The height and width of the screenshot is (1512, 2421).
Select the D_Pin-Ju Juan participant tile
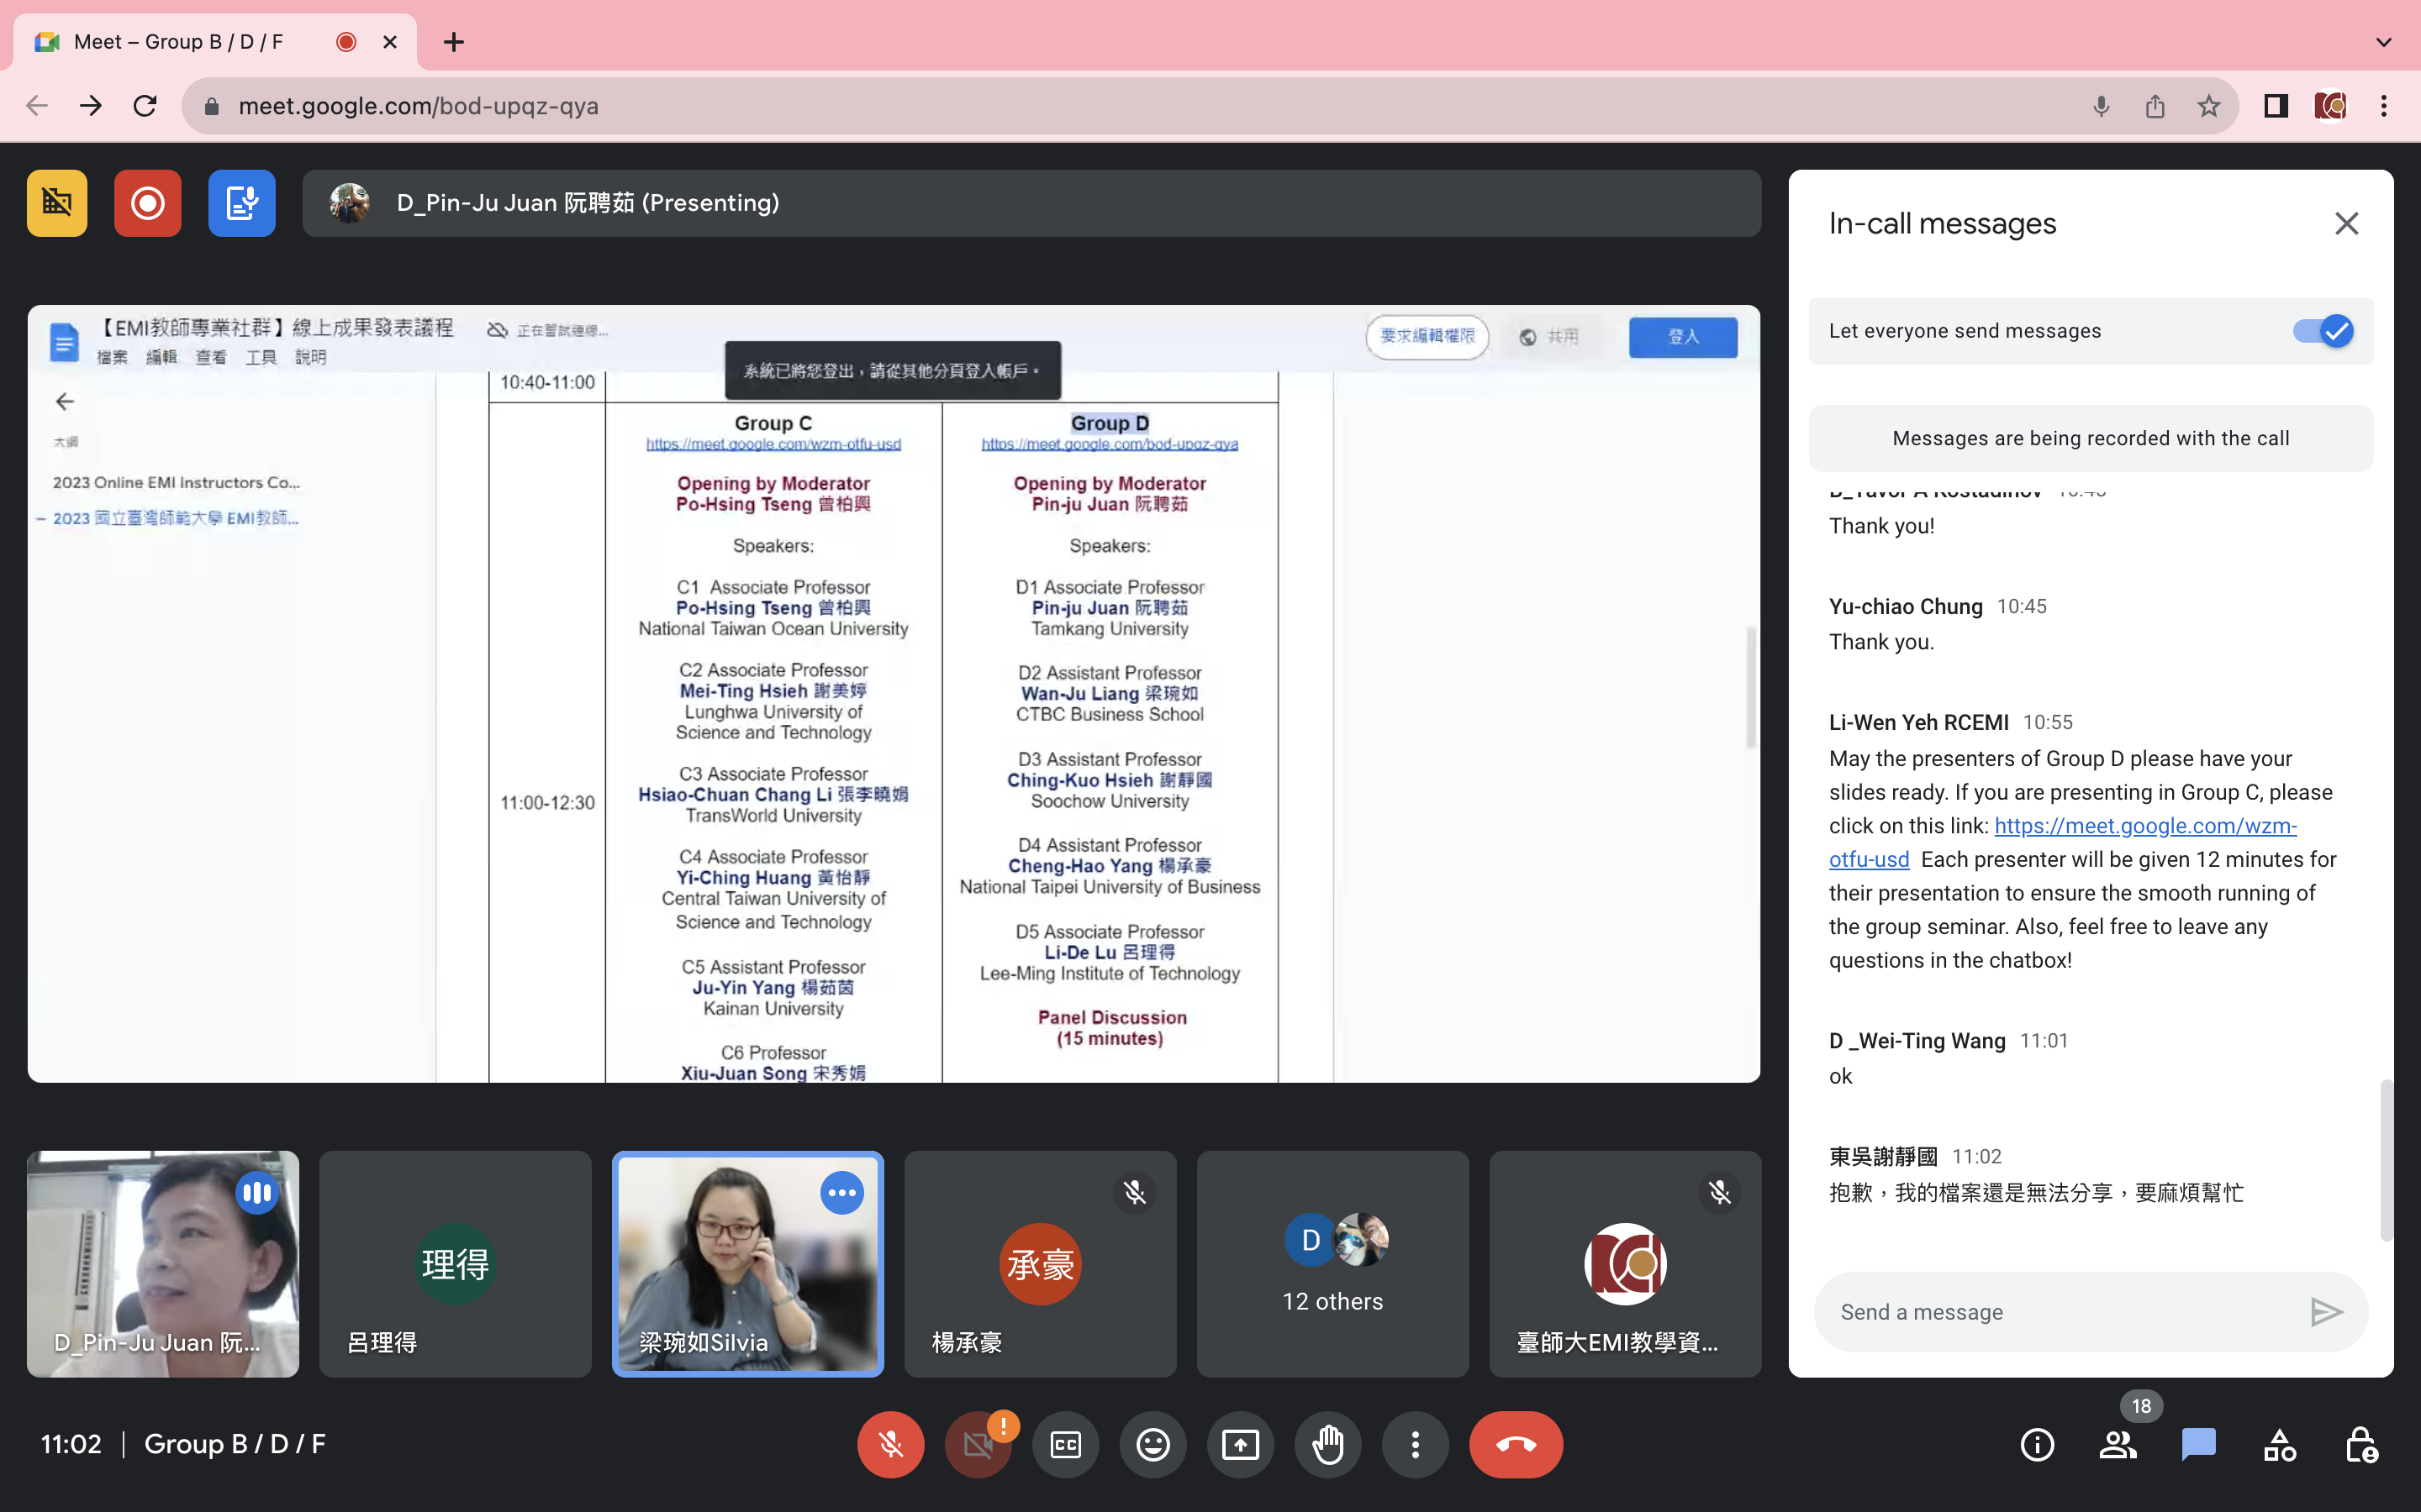coord(163,1264)
